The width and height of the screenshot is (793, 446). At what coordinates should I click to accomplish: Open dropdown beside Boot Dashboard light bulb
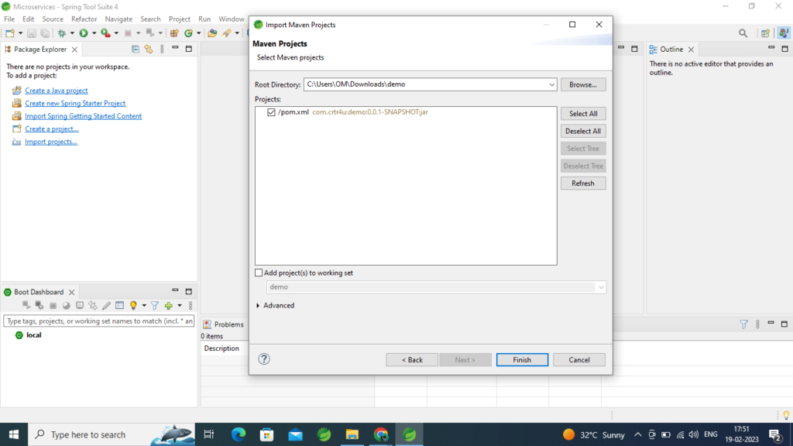click(x=144, y=305)
